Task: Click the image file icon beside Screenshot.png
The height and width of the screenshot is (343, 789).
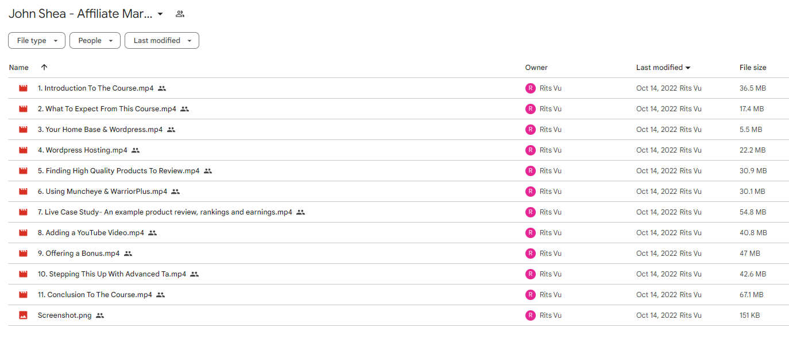Action: (x=23, y=315)
